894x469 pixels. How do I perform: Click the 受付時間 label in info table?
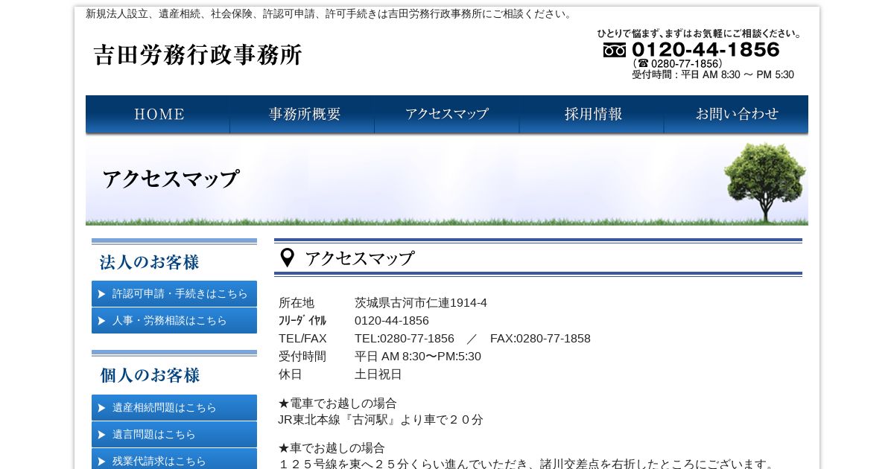(302, 357)
